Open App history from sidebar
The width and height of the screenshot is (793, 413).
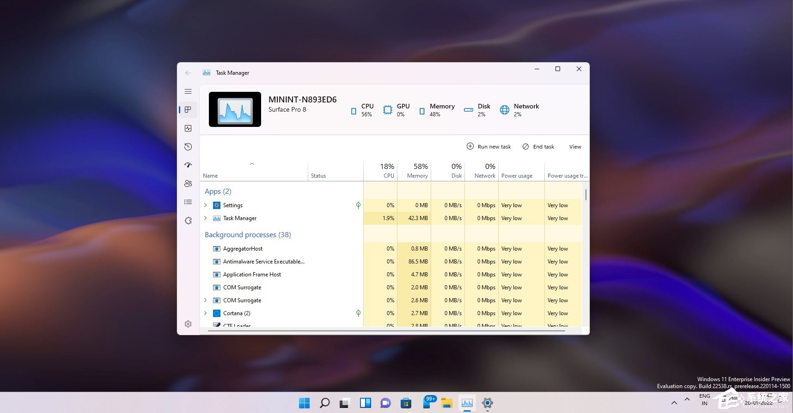click(188, 147)
